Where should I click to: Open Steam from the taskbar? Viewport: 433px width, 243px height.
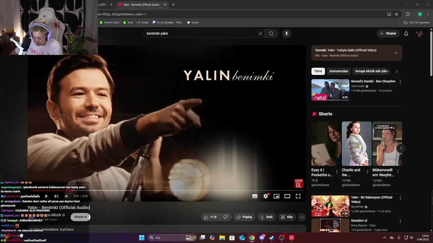(x=272, y=238)
